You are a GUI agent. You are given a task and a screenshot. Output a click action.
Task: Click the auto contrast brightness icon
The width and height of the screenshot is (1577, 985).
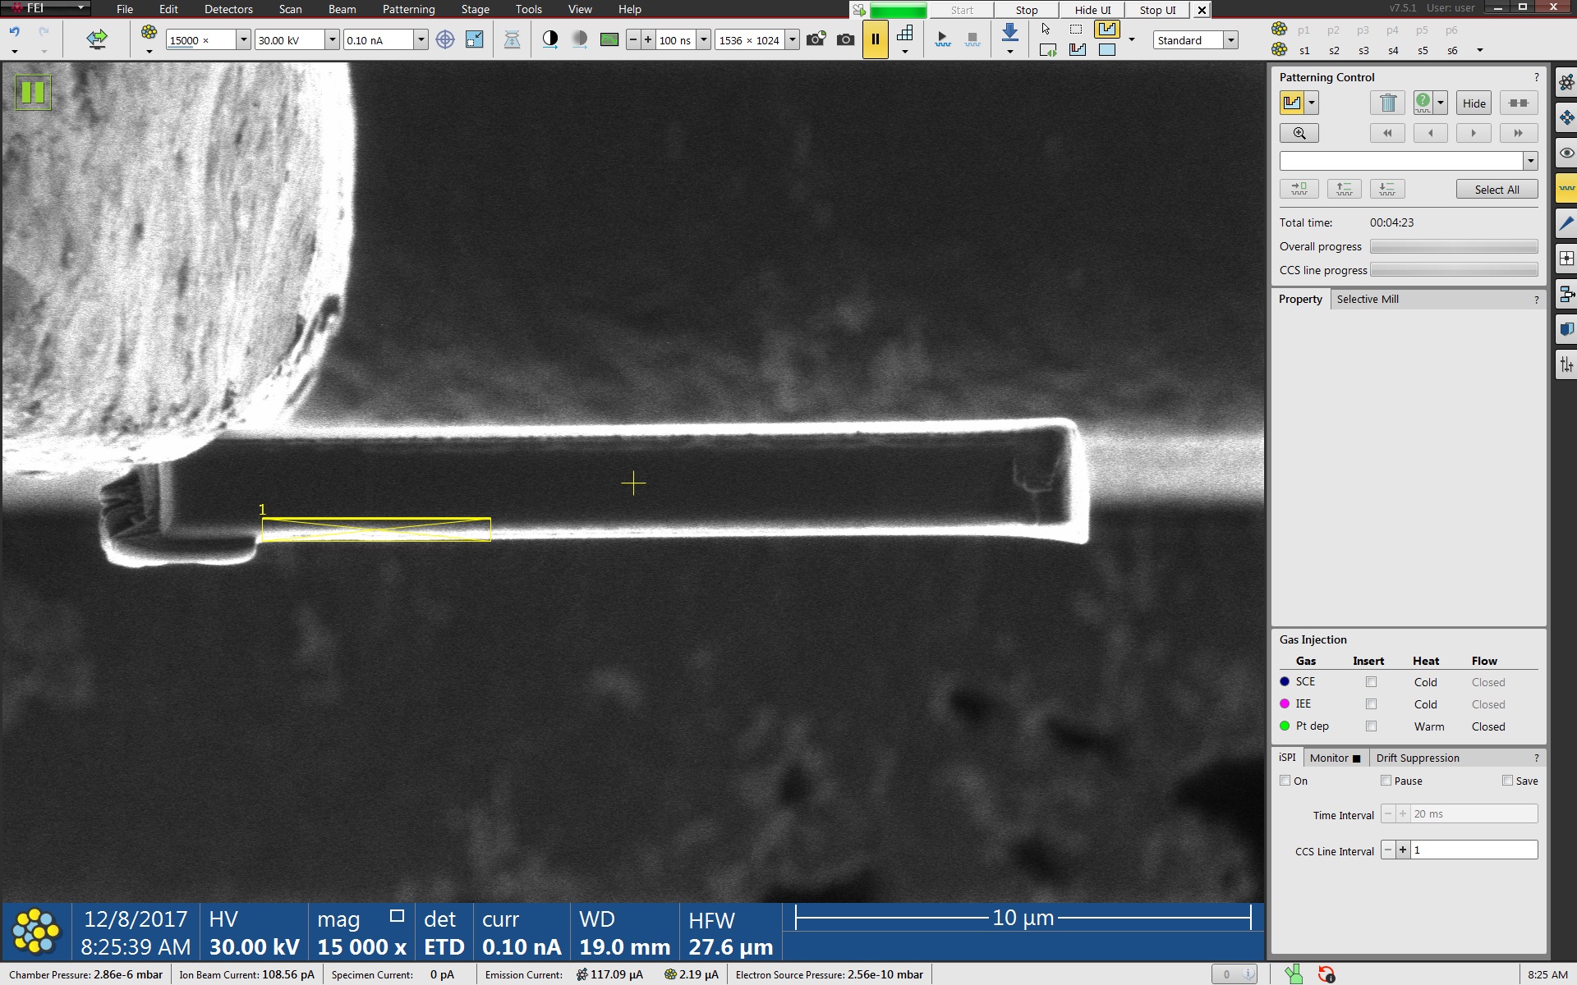[x=550, y=39]
